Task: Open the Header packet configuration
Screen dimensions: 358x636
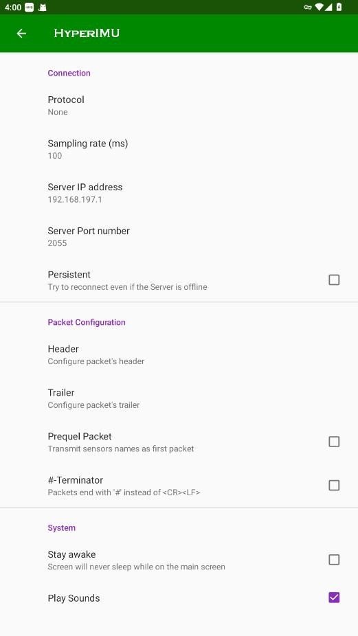Action: (x=179, y=355)
